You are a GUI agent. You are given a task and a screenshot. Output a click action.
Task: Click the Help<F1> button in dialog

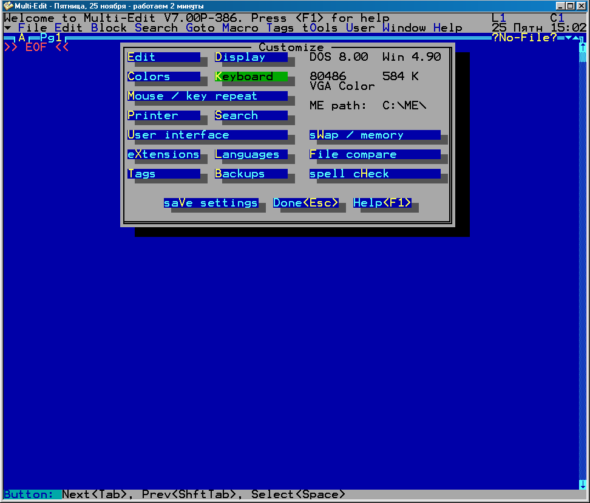382,203
